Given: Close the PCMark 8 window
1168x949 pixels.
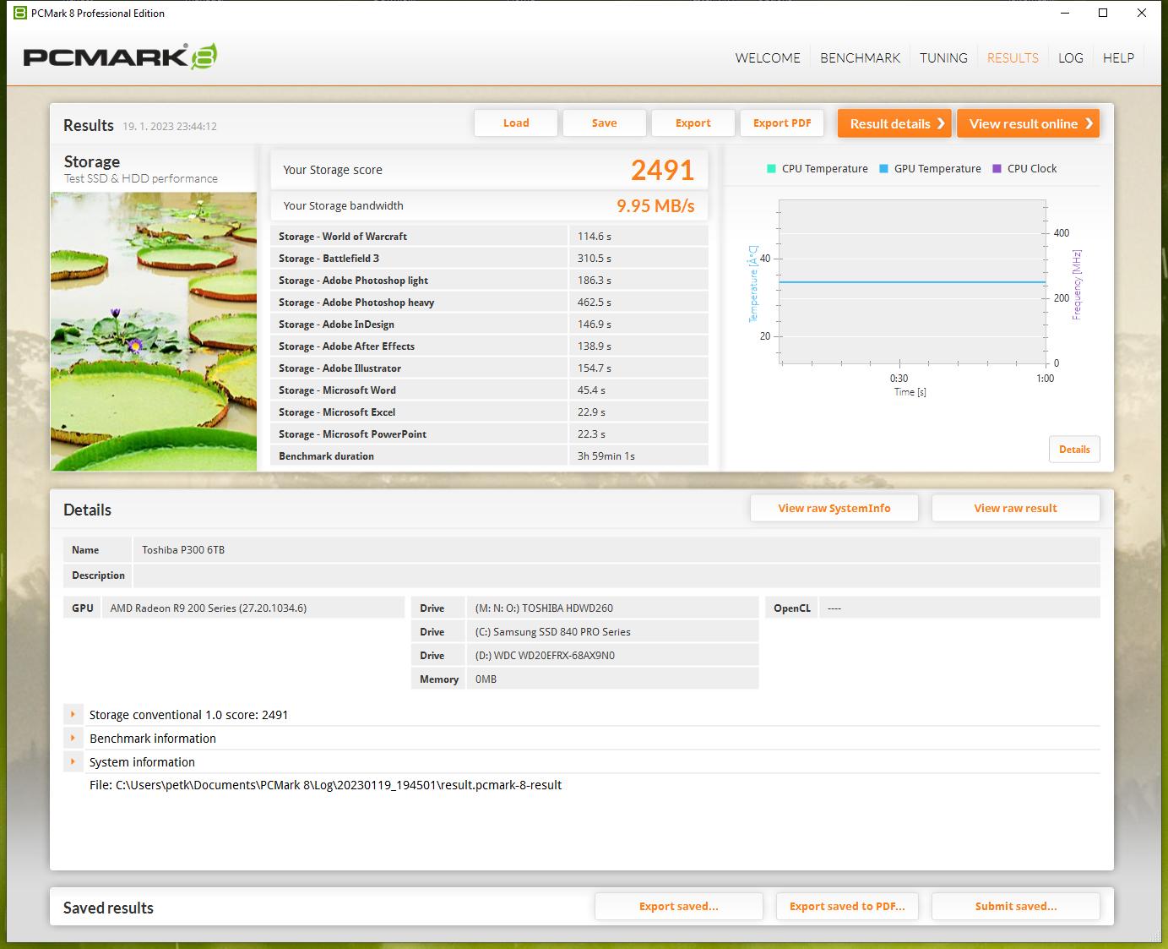Looking at the screenshot, I should (x=1142, y=13).
